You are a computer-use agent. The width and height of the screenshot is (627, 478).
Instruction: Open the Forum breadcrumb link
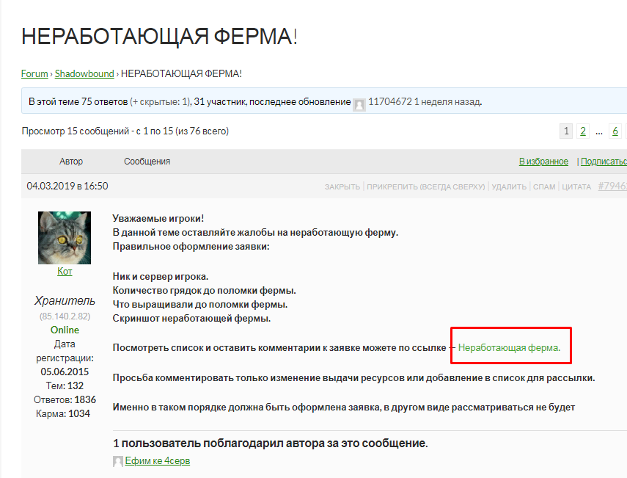(34, 73)
